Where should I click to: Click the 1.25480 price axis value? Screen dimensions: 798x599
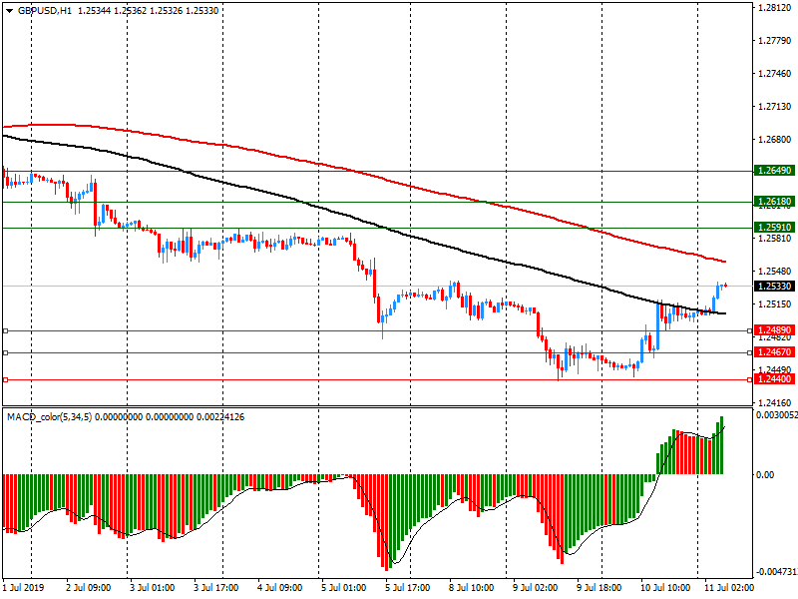775,272
